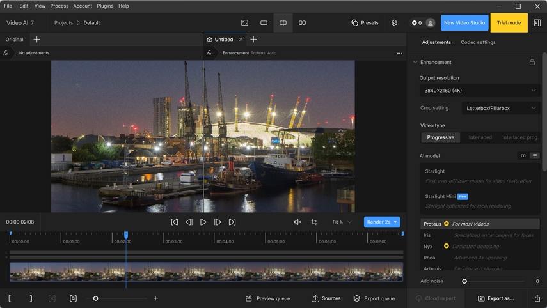Expand the Fit % zoom dropdown
This screenshot has width=547, height=308.
pos(342,222)
